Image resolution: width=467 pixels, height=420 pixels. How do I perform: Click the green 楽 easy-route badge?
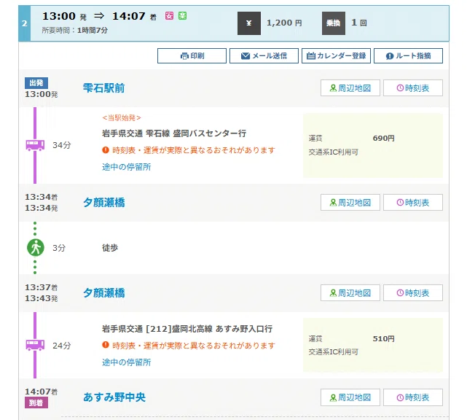182,16
